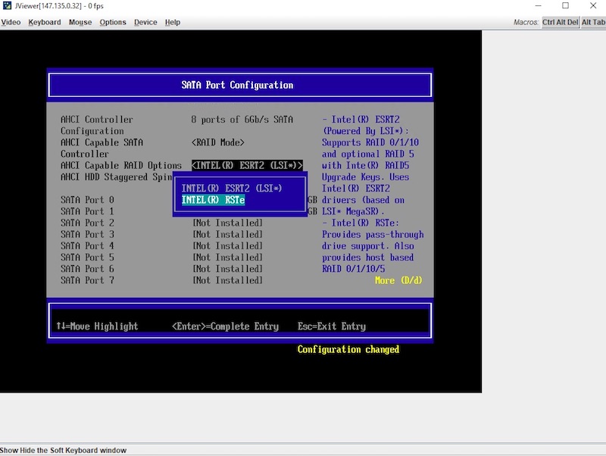This screenshot has height=456, width=606.
Task: Click the Macros label in toolbar
Action: 526,23
